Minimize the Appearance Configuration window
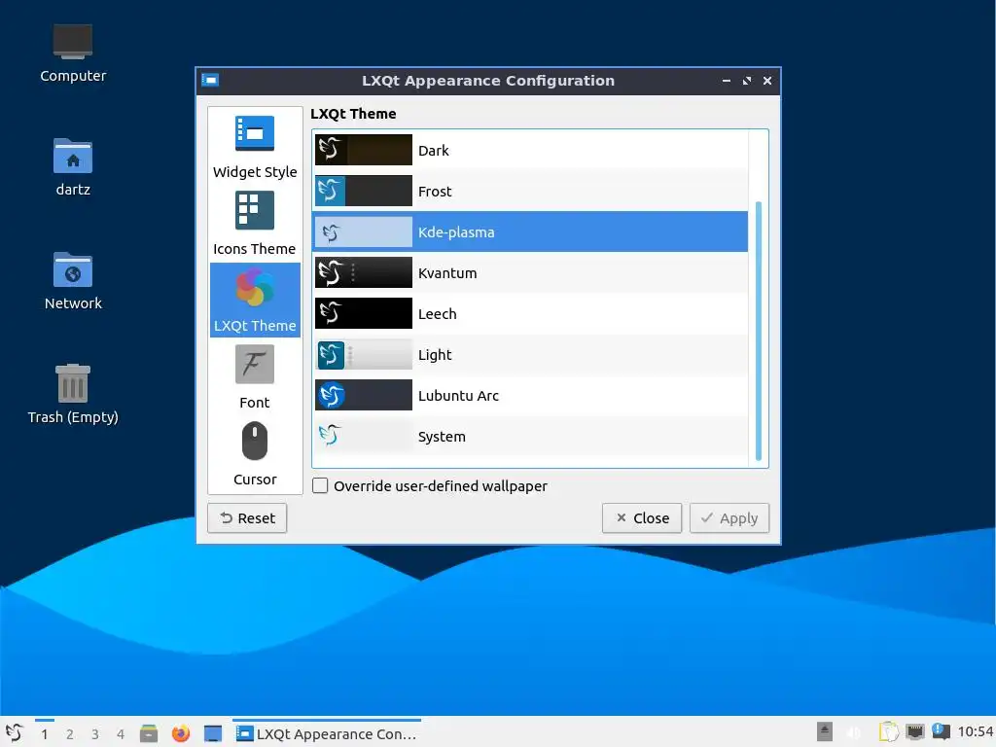This screenshot has height=747, width=996. coord(726,81)
